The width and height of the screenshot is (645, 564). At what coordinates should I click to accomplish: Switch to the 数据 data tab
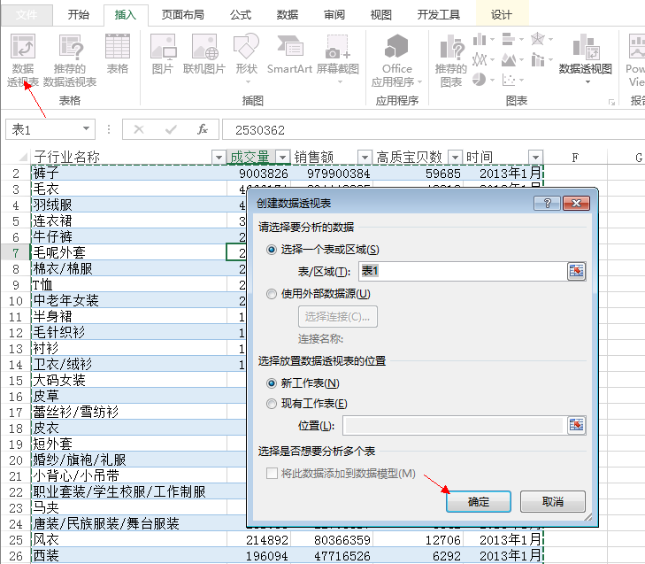288,15
